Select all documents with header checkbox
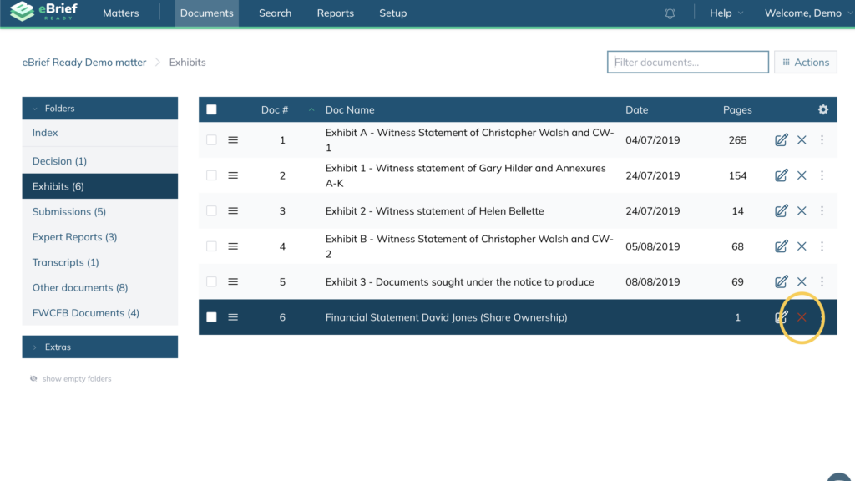This screenshot has height=481, width=855. 211,109
